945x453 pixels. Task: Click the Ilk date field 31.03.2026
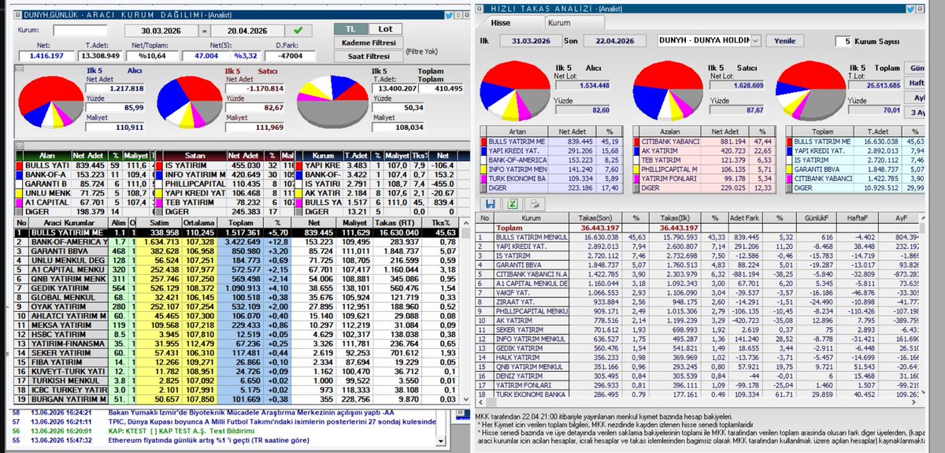[x=532, y=40]
